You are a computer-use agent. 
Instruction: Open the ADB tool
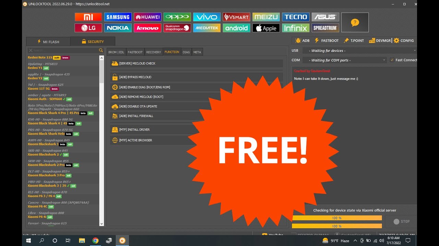click(x=302, y=40)
